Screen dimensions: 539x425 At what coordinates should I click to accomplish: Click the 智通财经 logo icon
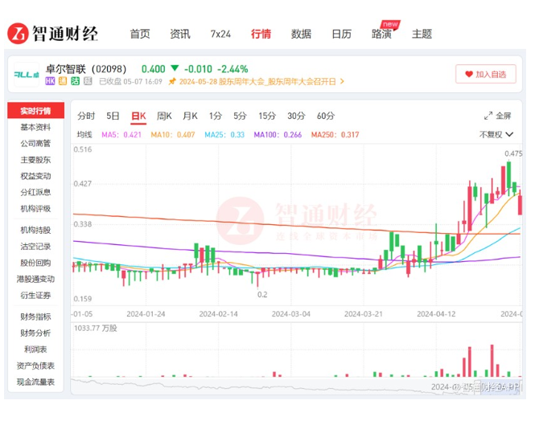coord(18,34)
